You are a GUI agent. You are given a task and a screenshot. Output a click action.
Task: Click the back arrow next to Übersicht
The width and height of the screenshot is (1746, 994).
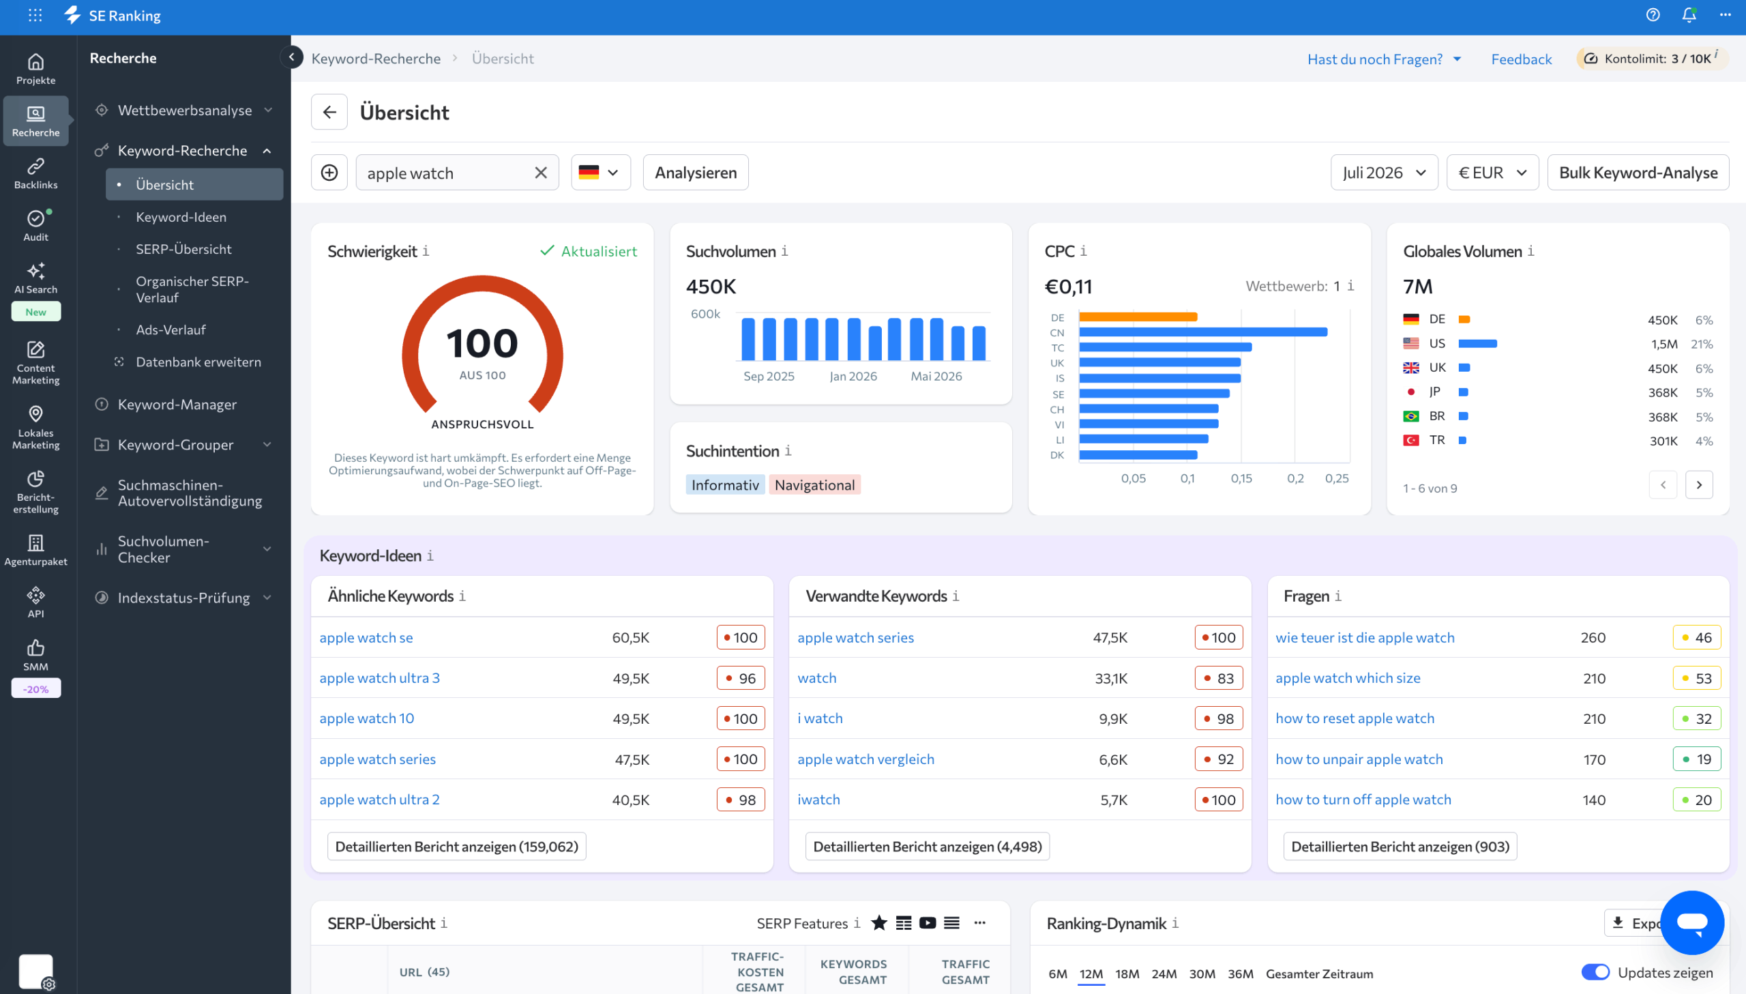329,112
